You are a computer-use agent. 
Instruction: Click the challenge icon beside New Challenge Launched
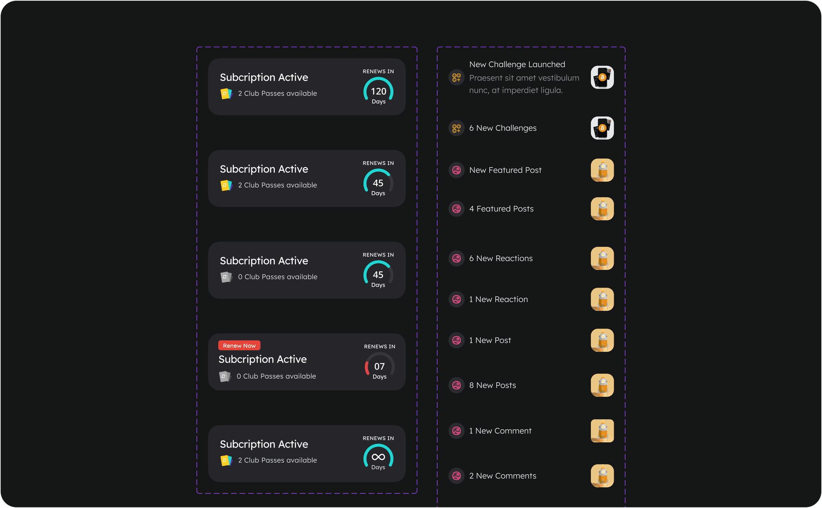(x=456, y=77)
